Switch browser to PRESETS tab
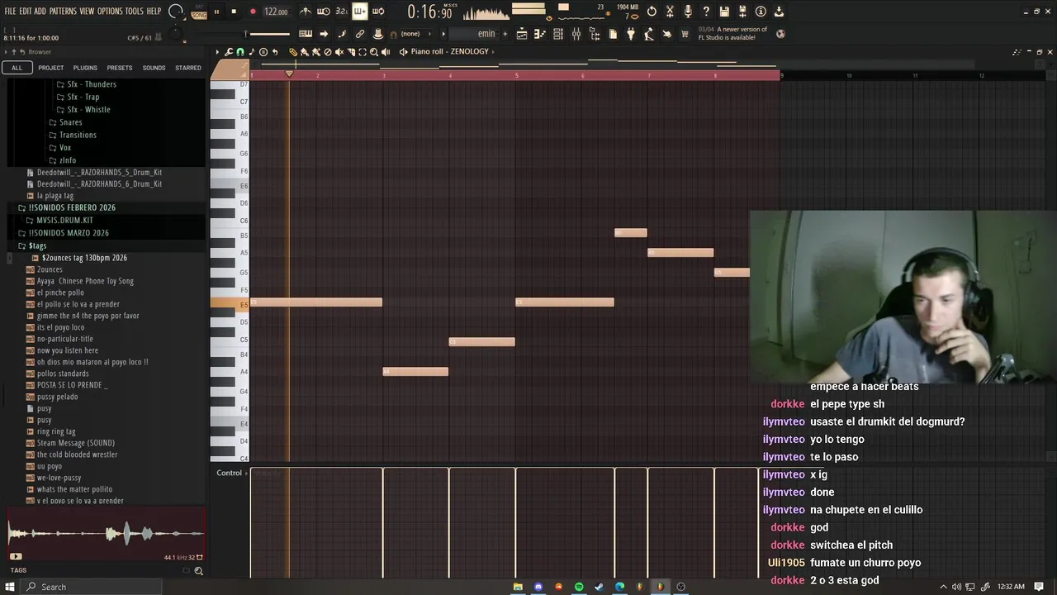 point(119,68)
